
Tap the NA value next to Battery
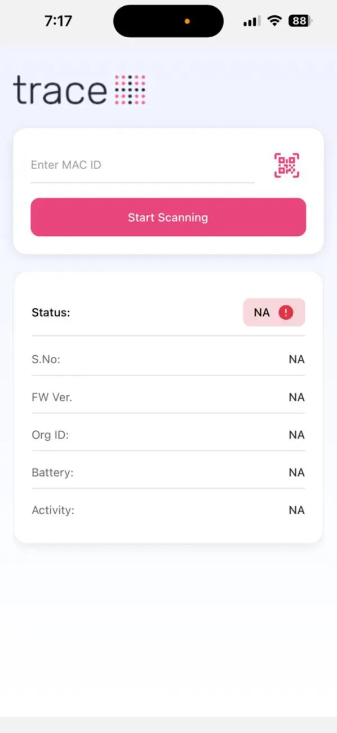[x=296, y=473]
